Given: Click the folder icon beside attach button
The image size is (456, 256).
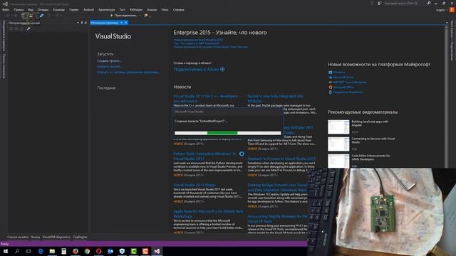Looking at the screenshot, I should click(146, 16).
